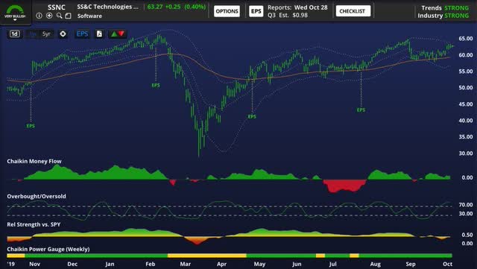This screenshot has height=269, width=477.
Task: Open the stock info icon under SSNC
Action: point(39,16)
